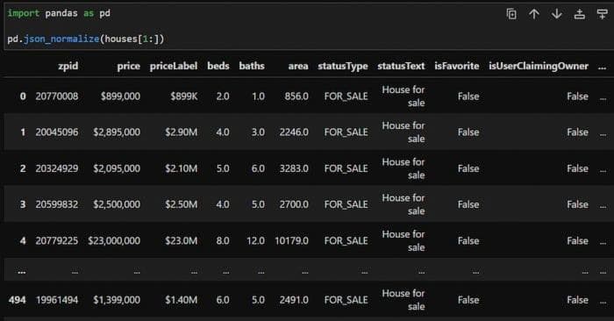Duplicate this cell using the copy icon
The height and width of the screenshot is (321, 614).
tap(511, 14)
